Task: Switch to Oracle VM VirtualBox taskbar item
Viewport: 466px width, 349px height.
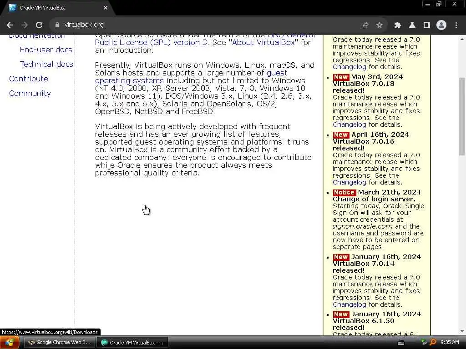Action: tap(132, 343)
